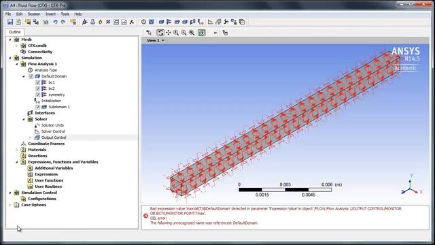Toggle the Subdomain 1 checkbox
Image resolution: width=435 pixels, height=245 pixels.
coord(38,107)
